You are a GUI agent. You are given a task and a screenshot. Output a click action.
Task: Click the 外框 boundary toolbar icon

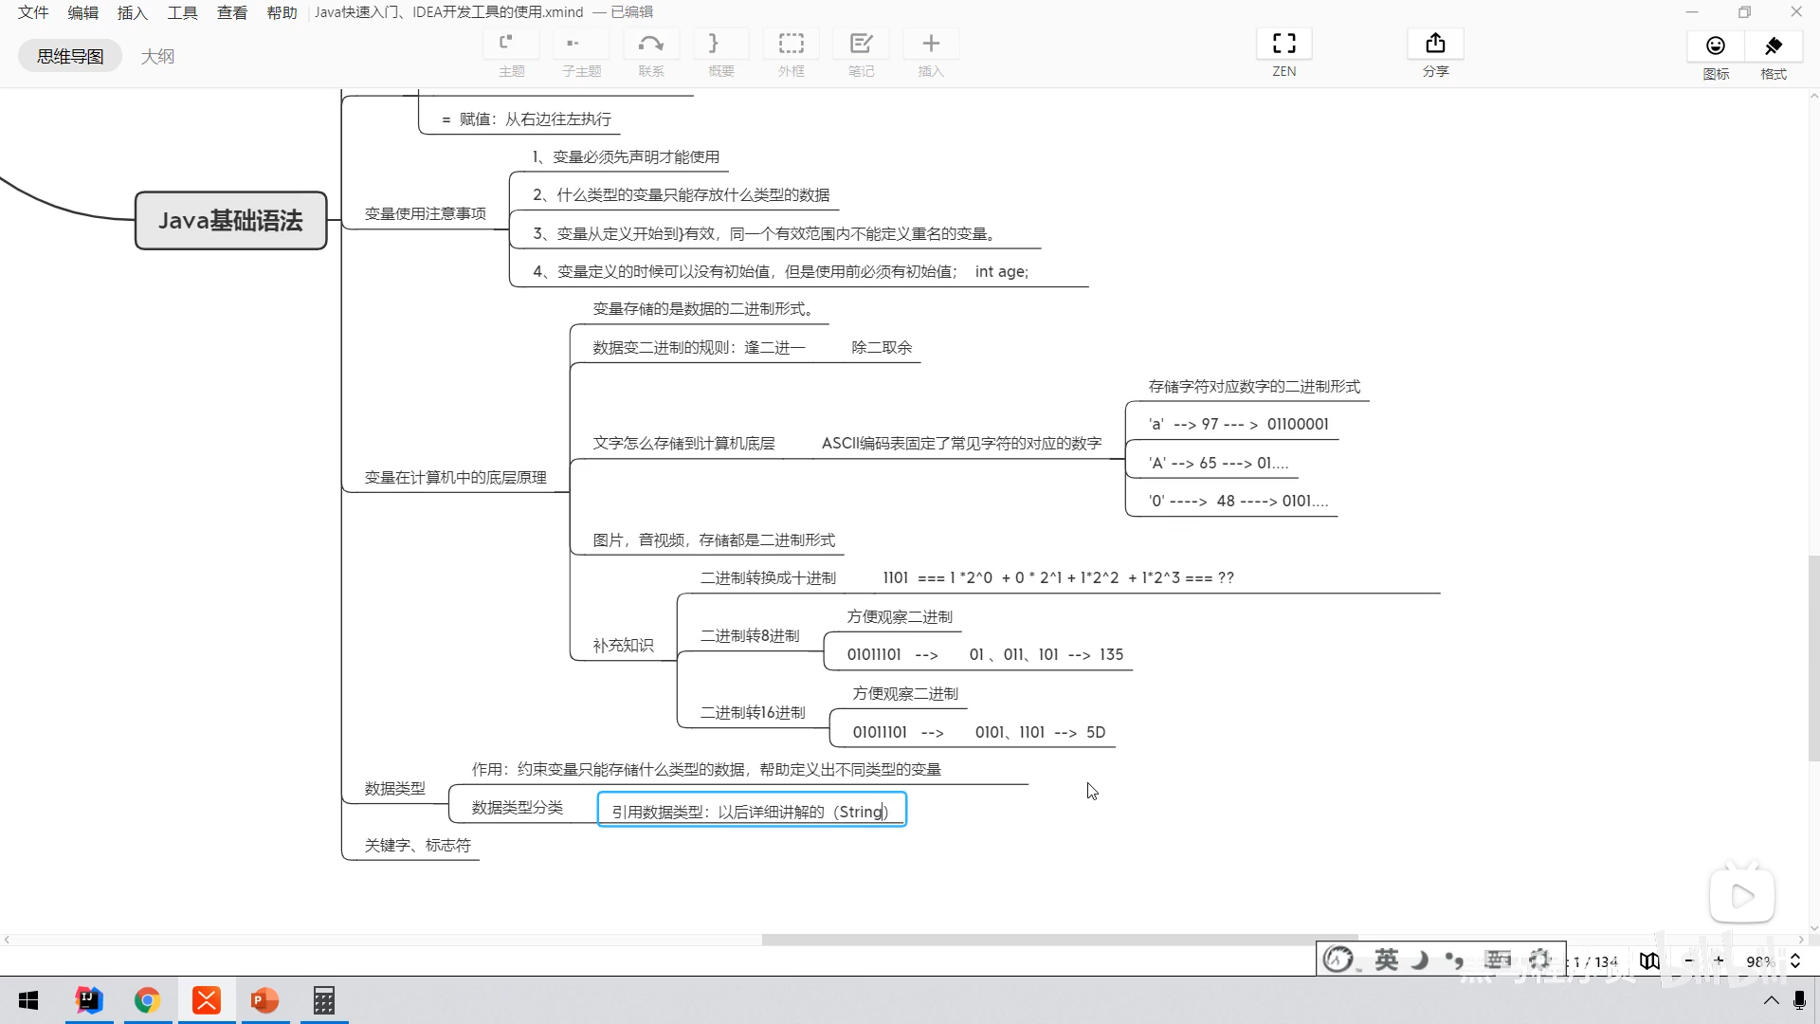(x=791, y=45)
